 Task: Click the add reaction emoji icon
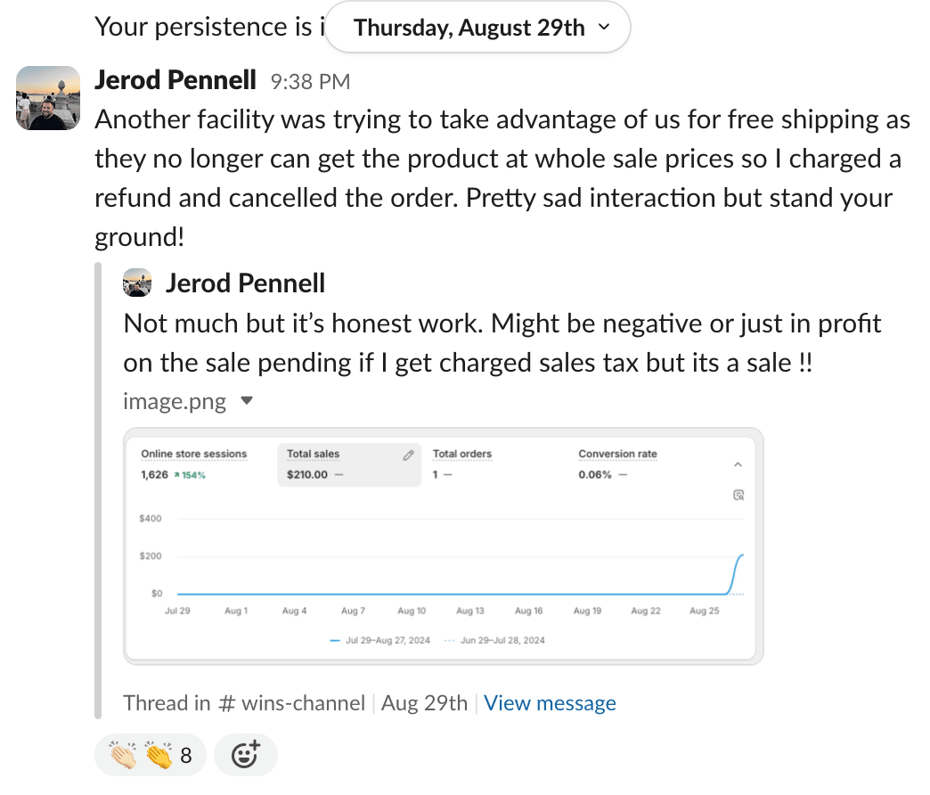[x=246, y=756]
